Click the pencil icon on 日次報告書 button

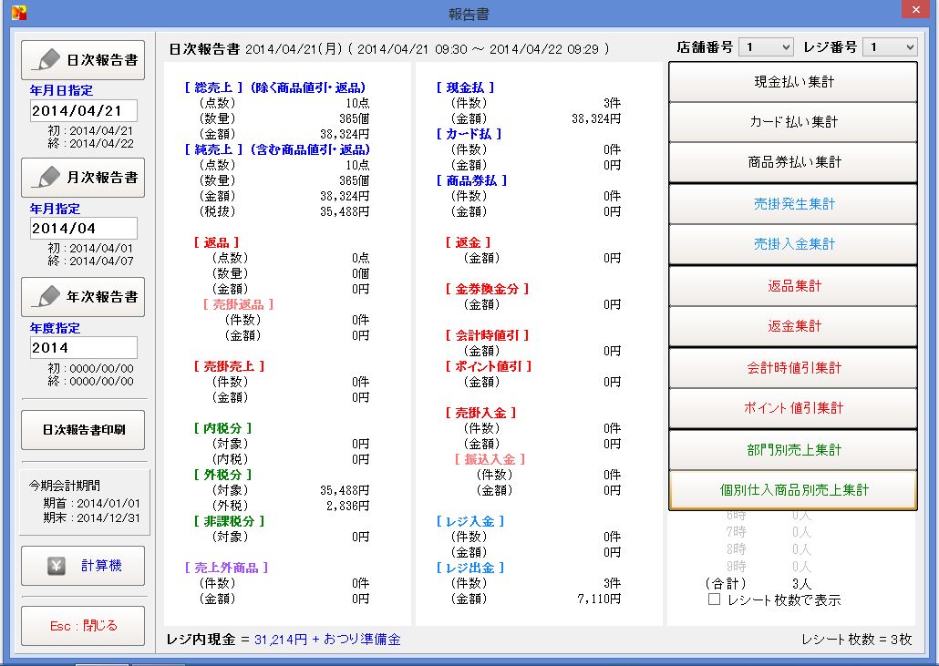(x=46, y=60)
